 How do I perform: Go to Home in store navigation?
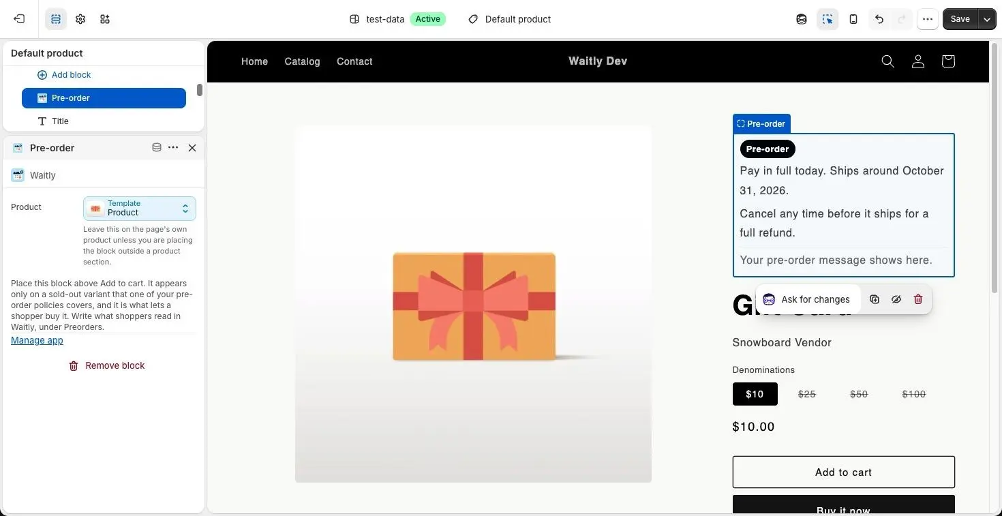point(254,61)
